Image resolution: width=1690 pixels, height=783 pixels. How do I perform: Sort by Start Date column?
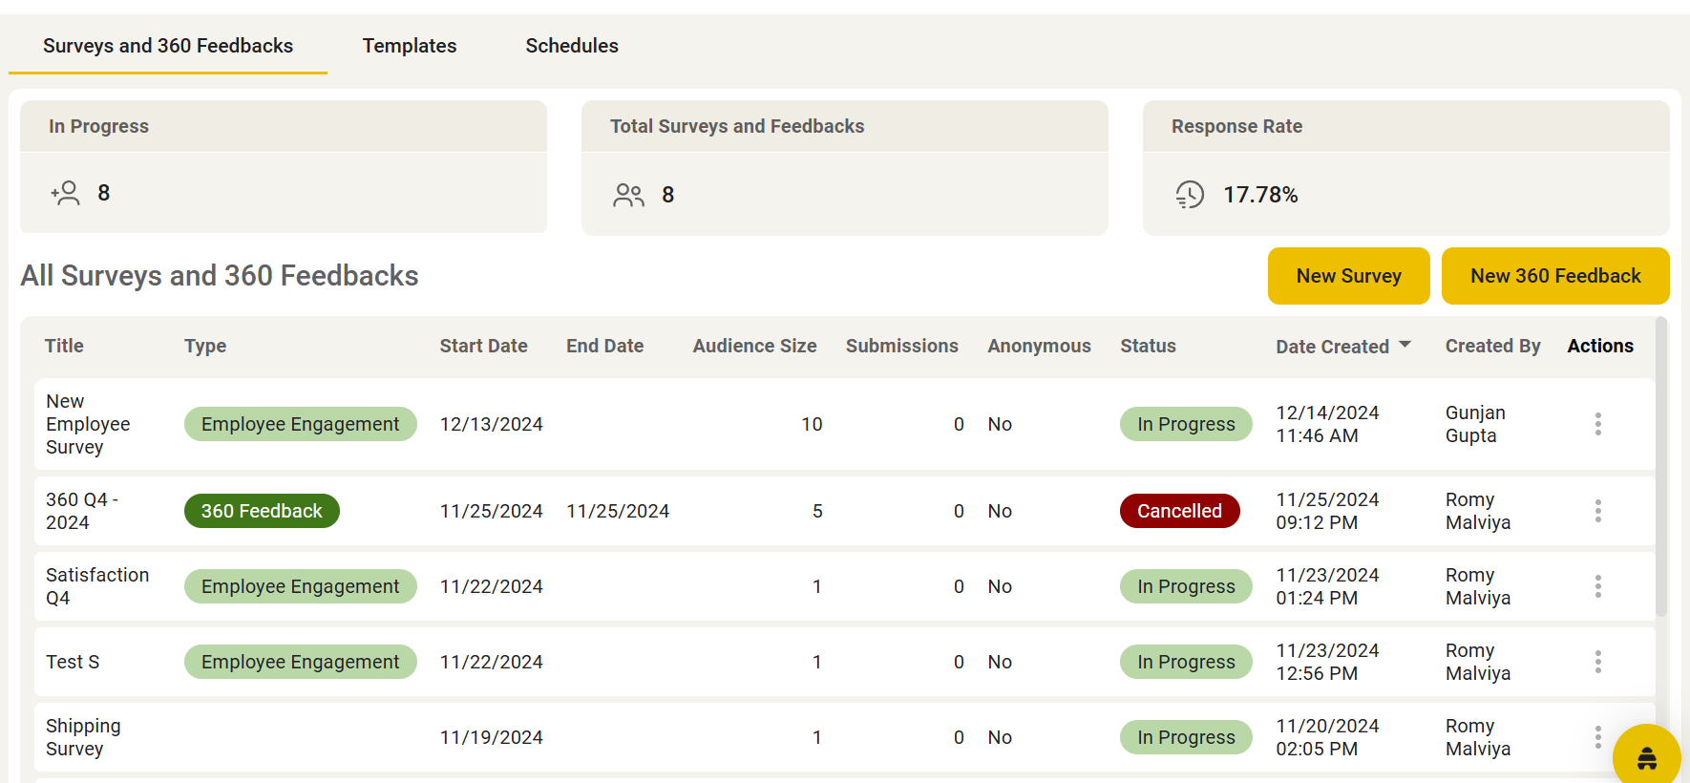483,346
